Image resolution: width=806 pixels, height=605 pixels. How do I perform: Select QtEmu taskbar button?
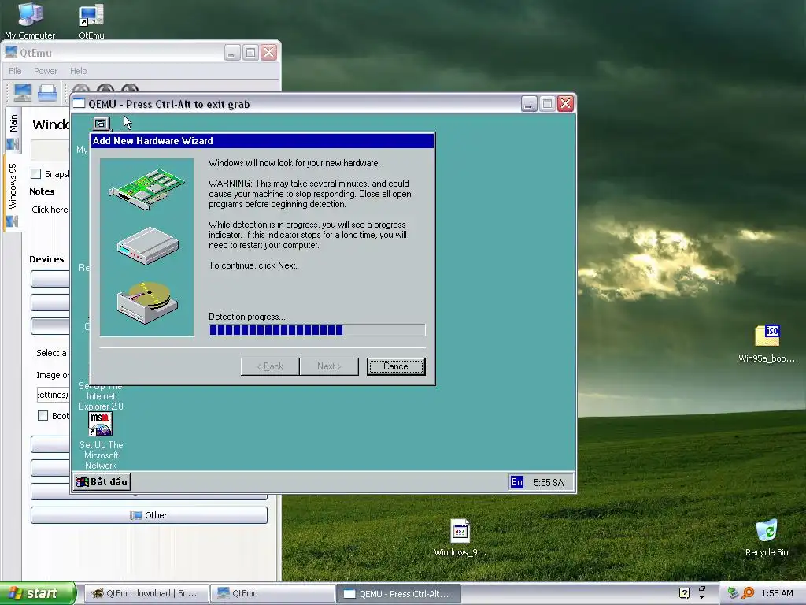click(x=272, y=593)
